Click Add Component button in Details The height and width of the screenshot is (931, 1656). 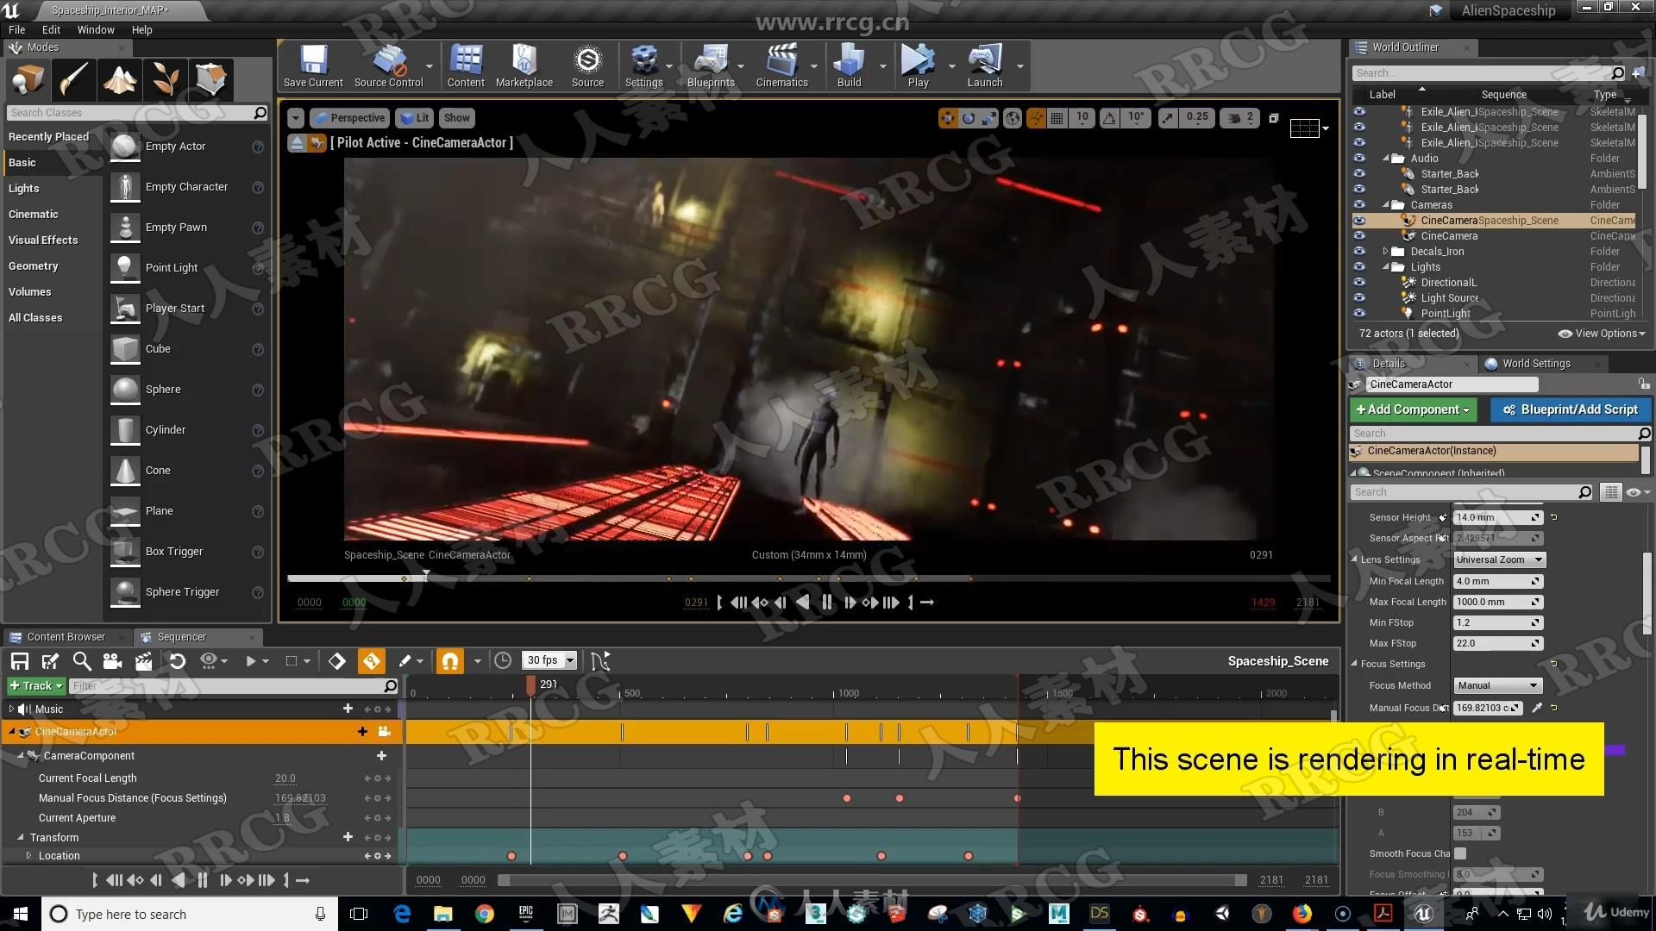1413,409
